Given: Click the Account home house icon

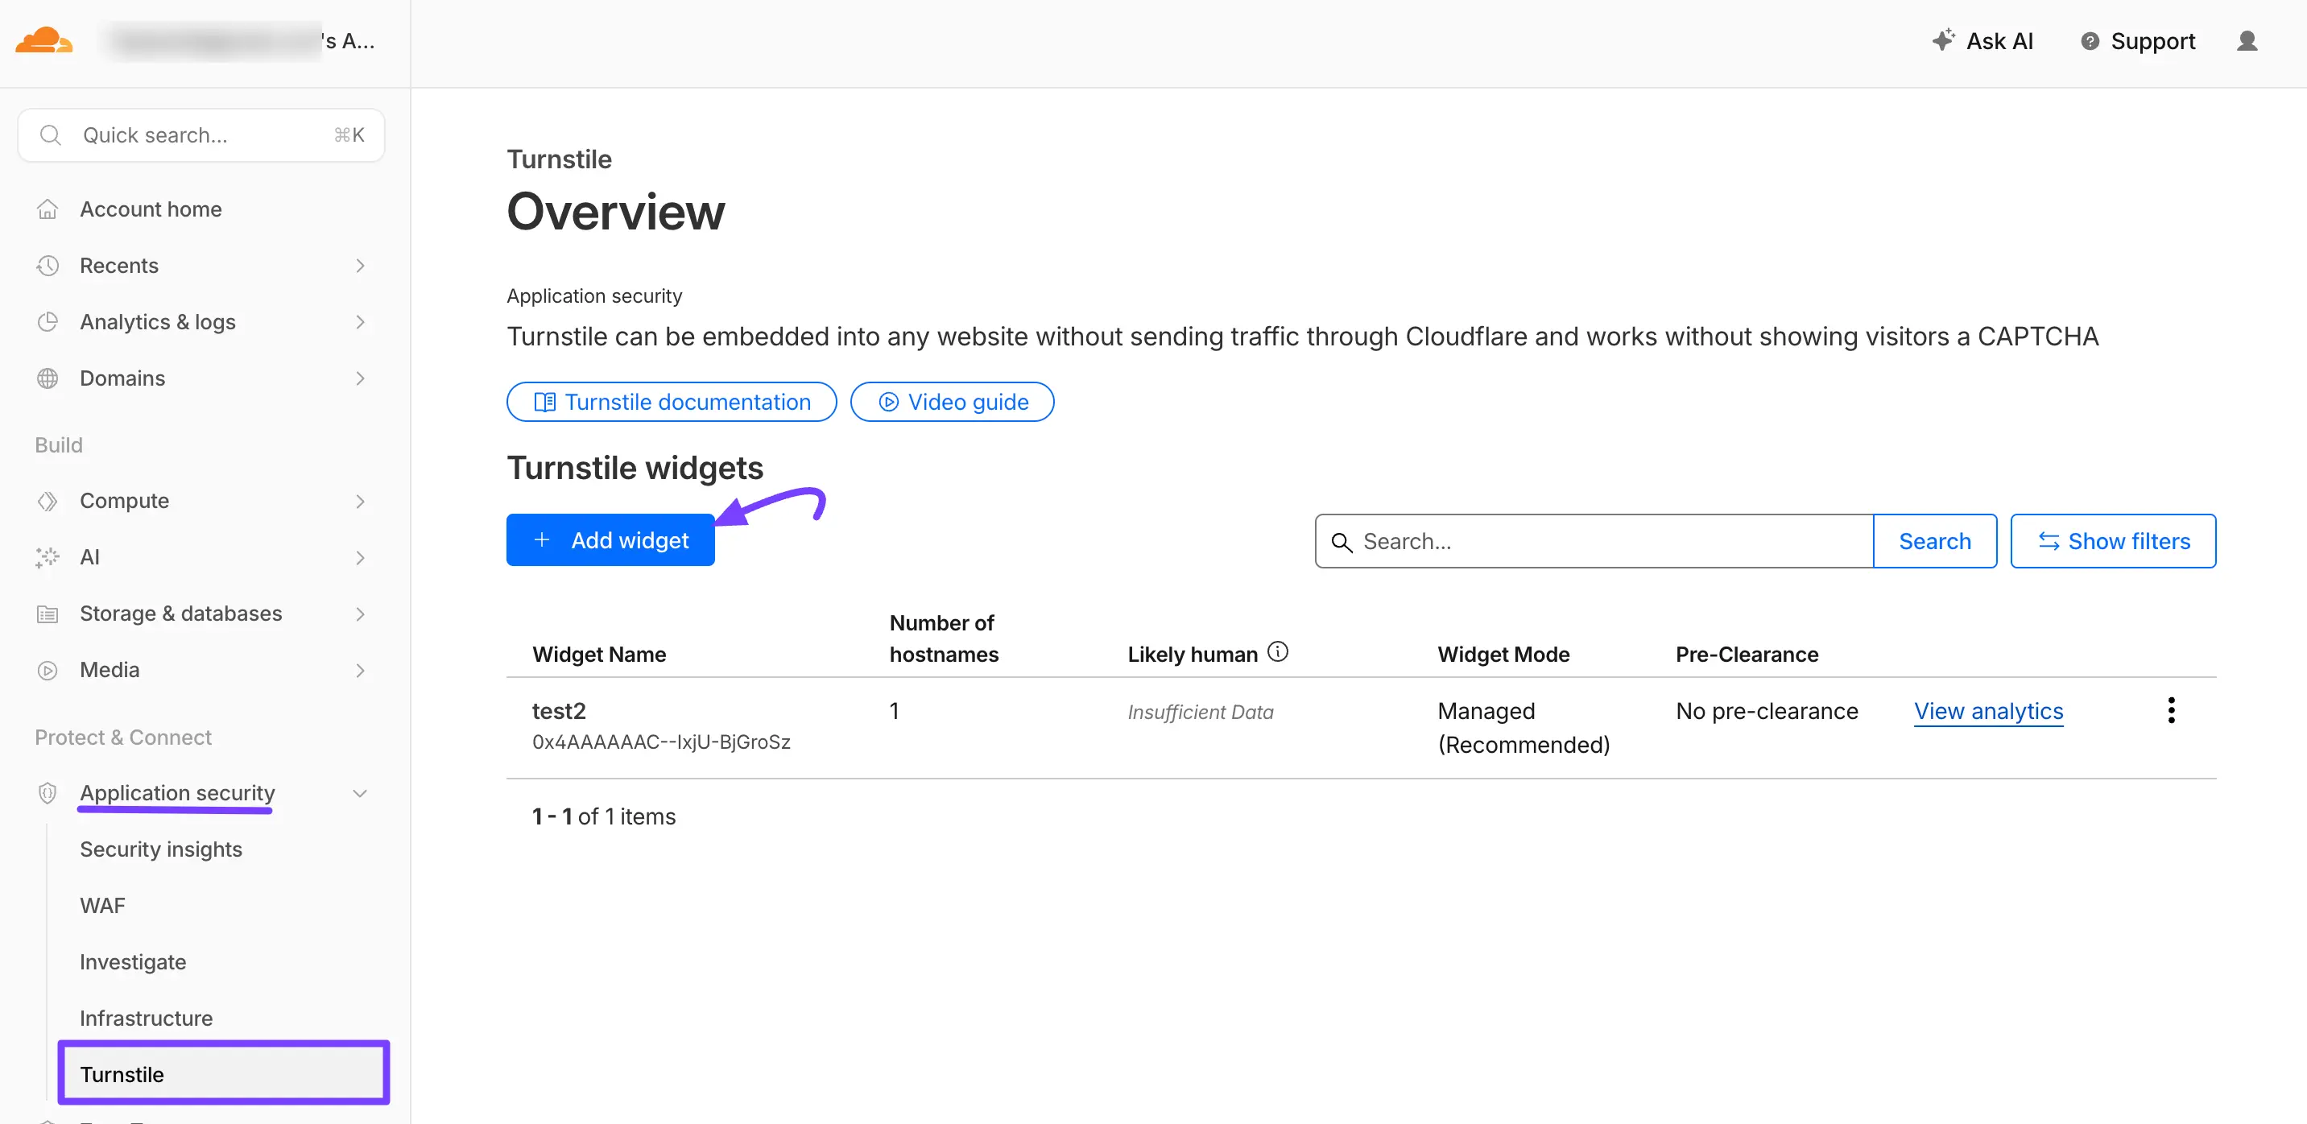Looking at the screenshot, I should click(x=48, y=209).
